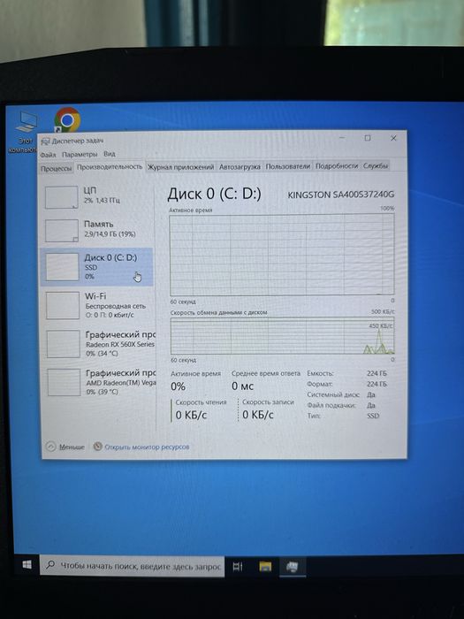Image resolution: width=464 pixels, height=619 pixels.
Task: Click Task Manager taskbar icon
Action: [x=292, y=567]
